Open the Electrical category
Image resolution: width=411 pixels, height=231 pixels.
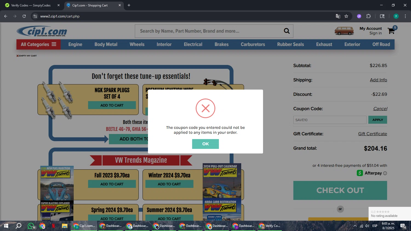193,44
